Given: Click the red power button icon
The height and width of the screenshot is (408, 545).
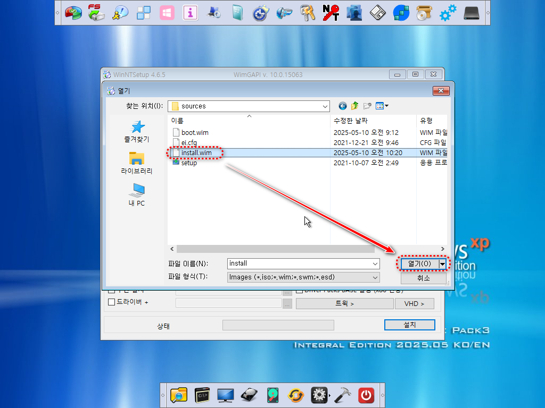Looking at the screenshot, I should 366,395.
